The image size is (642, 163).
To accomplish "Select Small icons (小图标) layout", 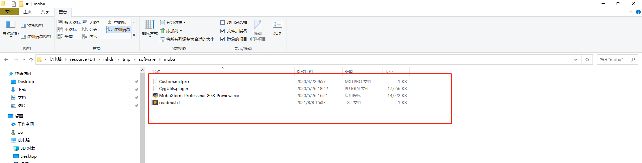I will (x=67, y=29).
